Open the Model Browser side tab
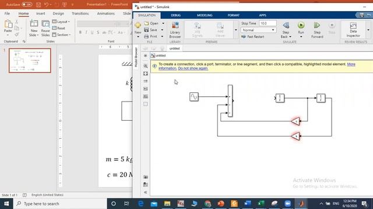The image size is (373, 209). coord(136,57)
